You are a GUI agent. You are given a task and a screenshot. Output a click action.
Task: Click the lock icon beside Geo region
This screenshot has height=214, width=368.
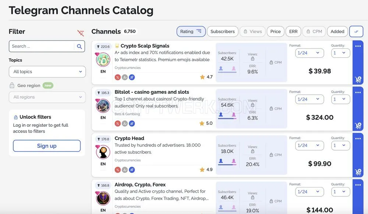12,85
